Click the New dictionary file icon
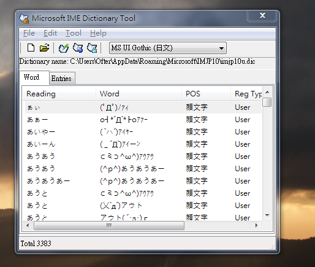 [31, 48]
